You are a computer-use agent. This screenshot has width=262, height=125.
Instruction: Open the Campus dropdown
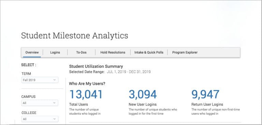[40, 103]
